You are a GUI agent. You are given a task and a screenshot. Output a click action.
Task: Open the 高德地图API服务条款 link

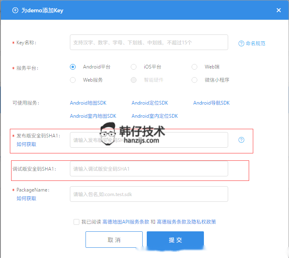click(126, 222)
